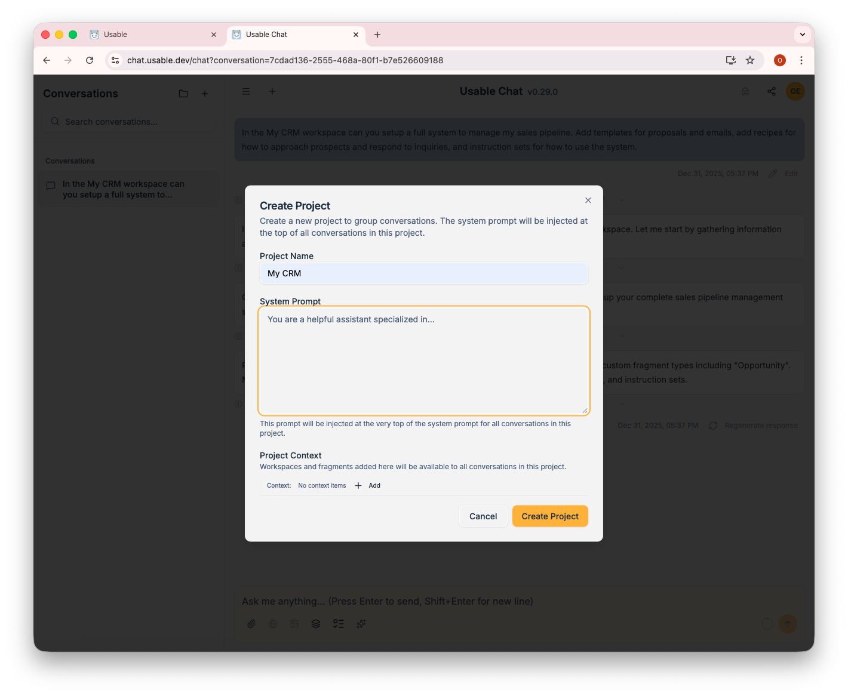The height and width of the screenshot is (696, 848).
Task: Click the new folder icon beside Conversations
Action: pyautogui.click(x=183, y=93)
